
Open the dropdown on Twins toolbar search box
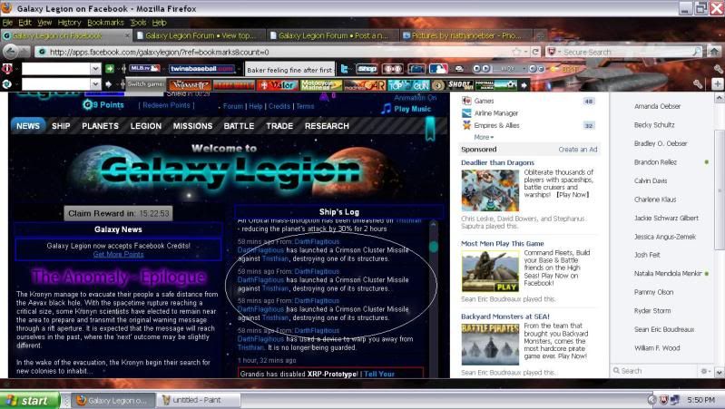(x=95, y=69)
